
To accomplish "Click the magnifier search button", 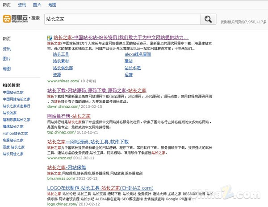I will coord(208,19).
